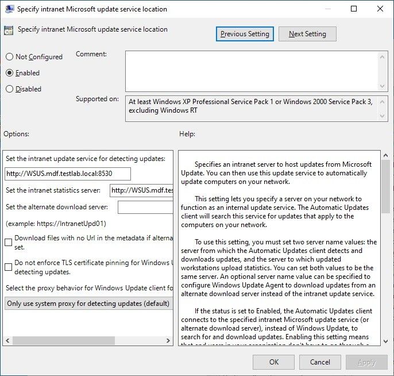Image resolution: width=394 pixels, height=376 pixels.
Task: Maximize the policy dialog window
Action: 354,9
